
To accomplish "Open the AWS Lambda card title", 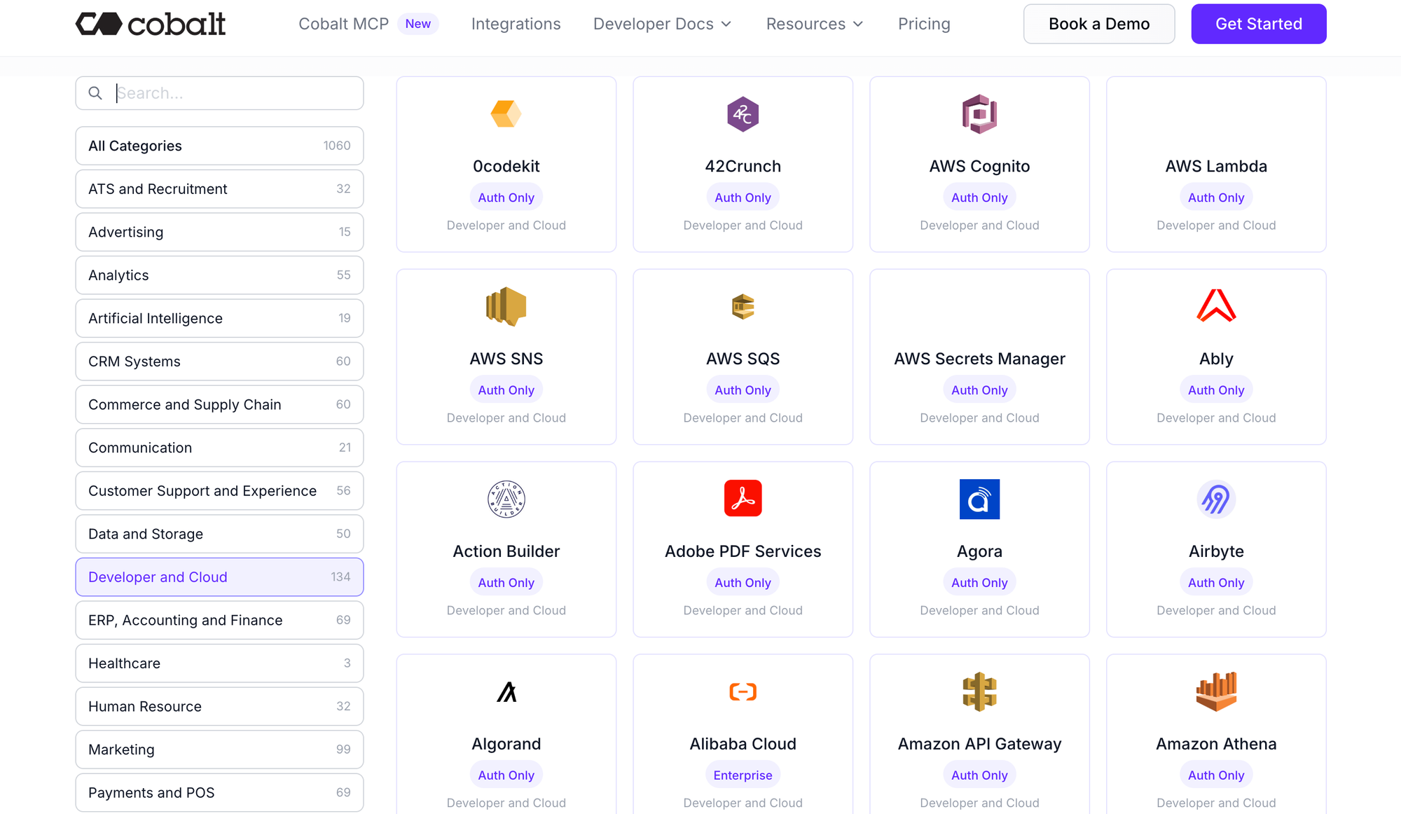I will (x=1216, y=166).
